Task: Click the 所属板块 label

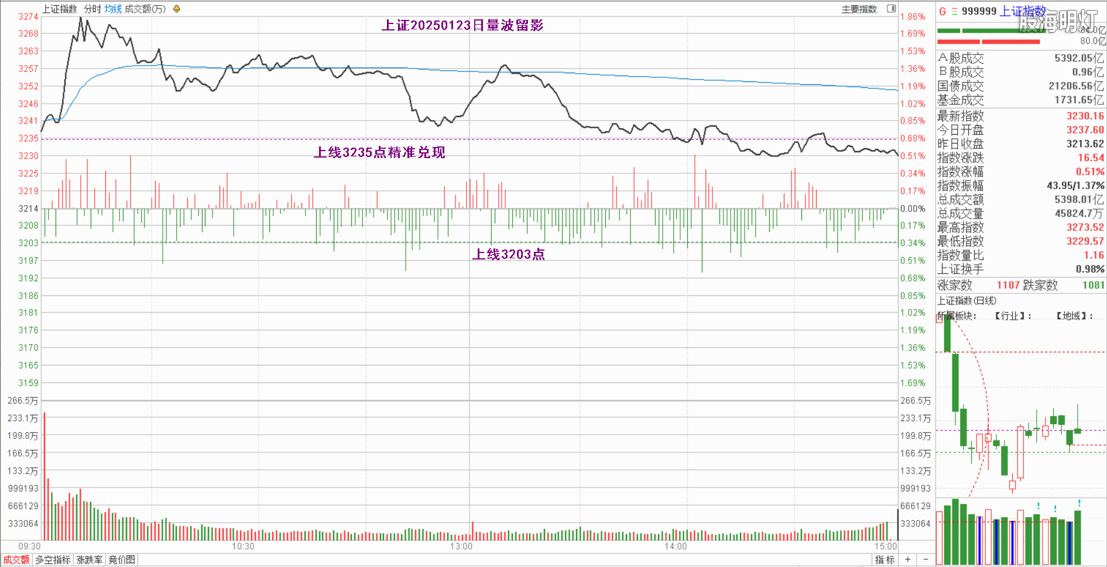Action: click(957, 316)
